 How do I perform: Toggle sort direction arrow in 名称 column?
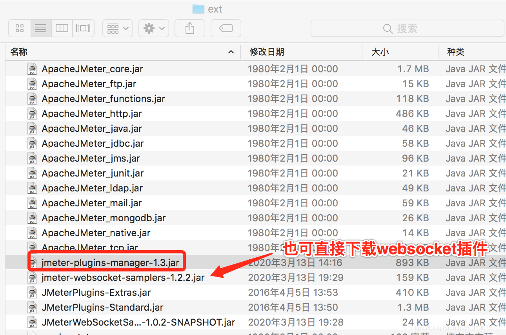(x=231, y=52)
